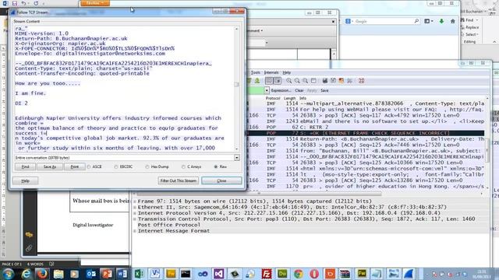The image size is (499, 280).
Task: Open Excel from the taskbar
Action: [139, 274]
